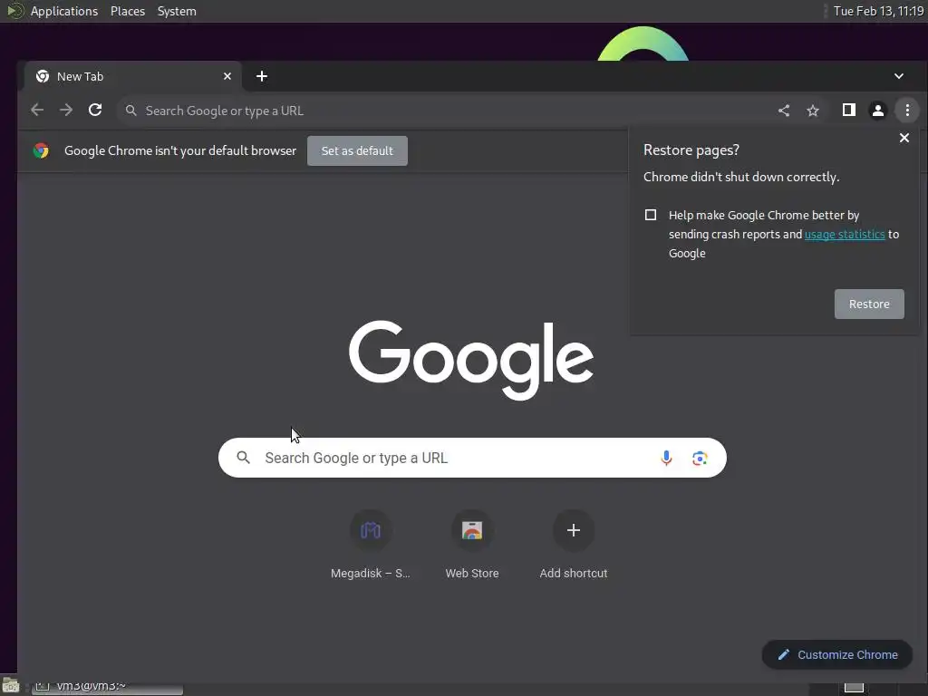Open a new tab with plus icon
This screenshot has height=696, width=928.
[x=262, y=76]
